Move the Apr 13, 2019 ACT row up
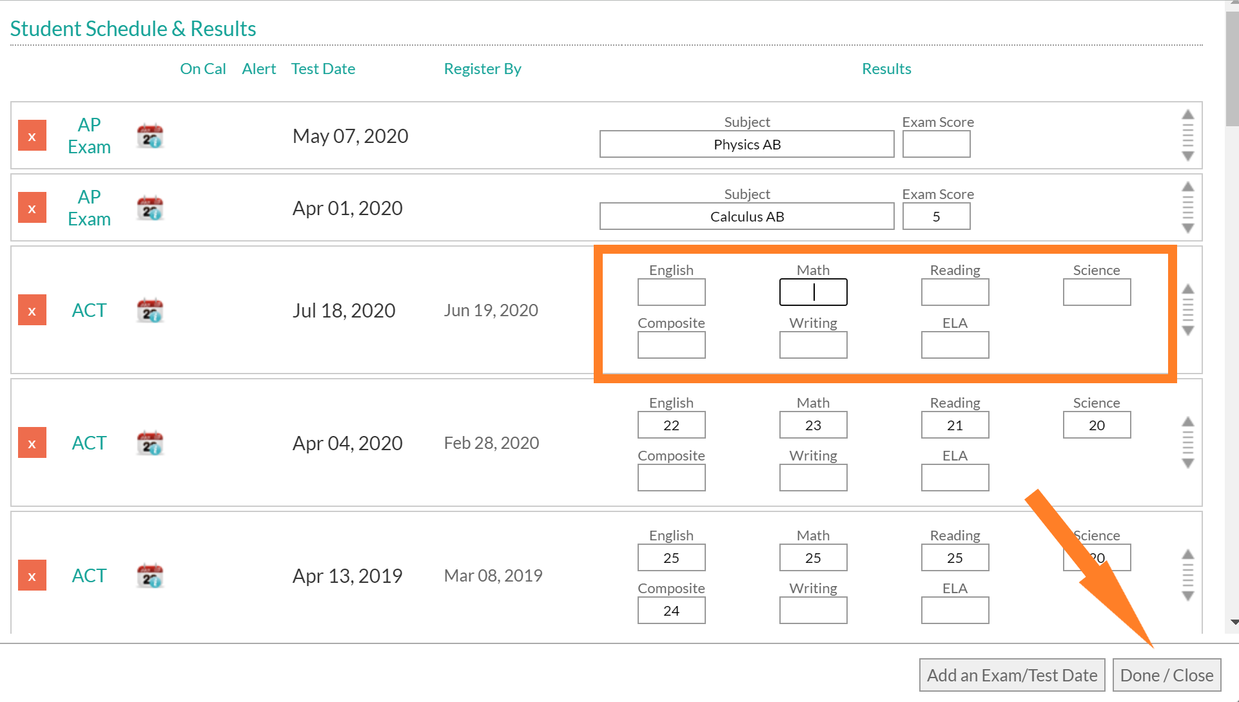Viewport: 1239px width, 702px height. [x=1188, y=555]
